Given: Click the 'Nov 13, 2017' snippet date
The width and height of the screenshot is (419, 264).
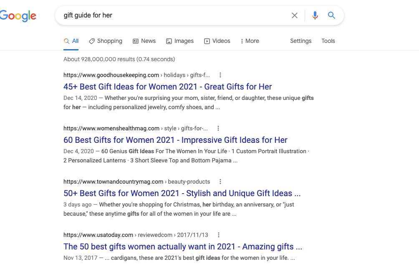Looking at the screenshot, I should pos(80,258).
